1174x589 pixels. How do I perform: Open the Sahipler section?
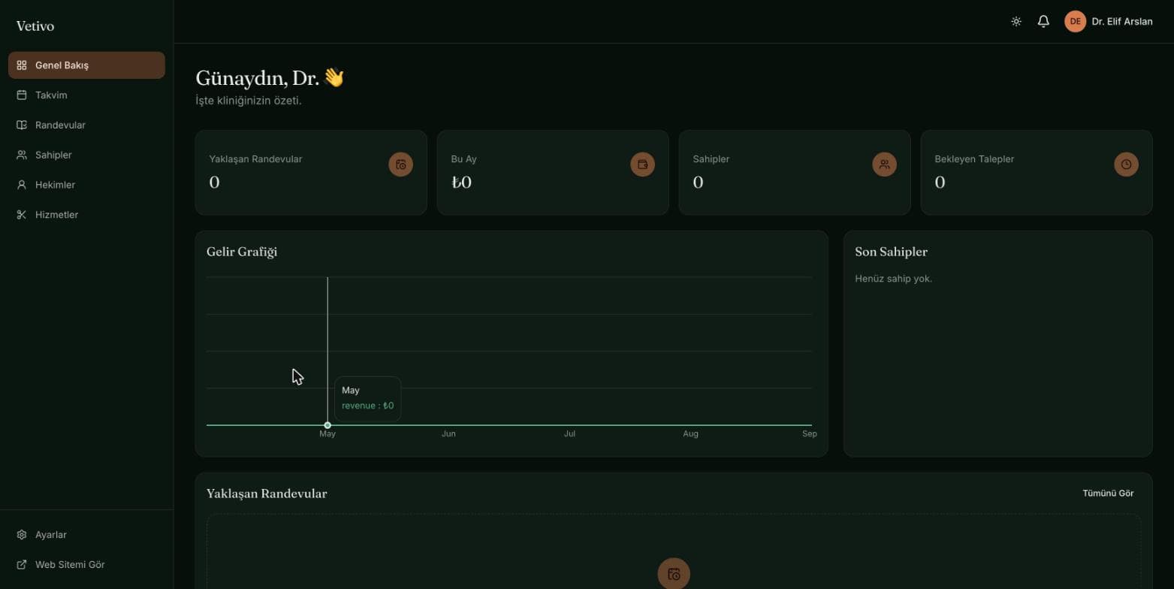(86, 155)
